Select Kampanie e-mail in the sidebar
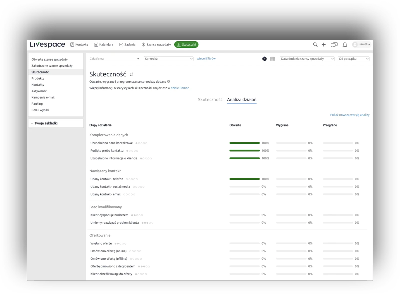Viewport: 400px width, 294px height. [43, 97]
